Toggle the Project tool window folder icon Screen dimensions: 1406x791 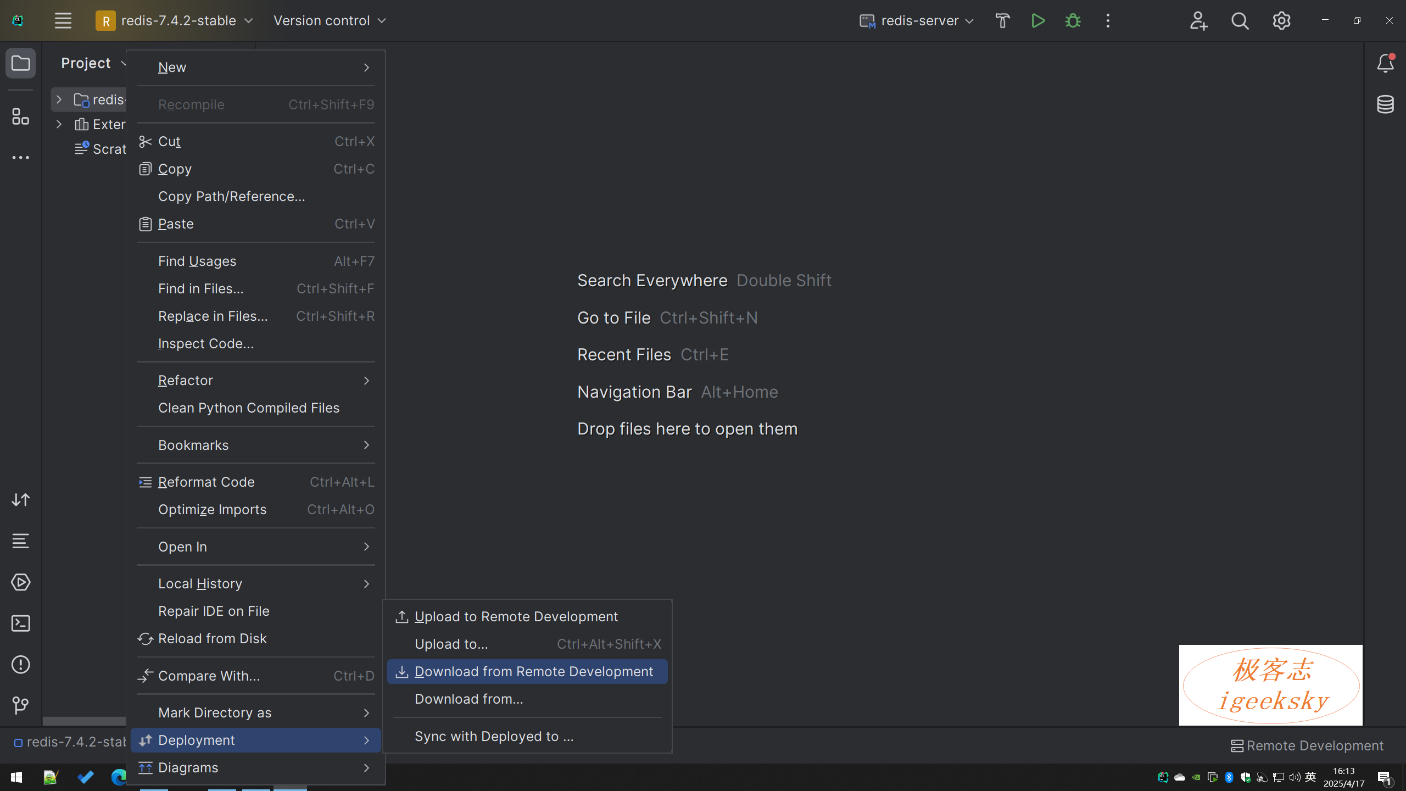(21, 64)
